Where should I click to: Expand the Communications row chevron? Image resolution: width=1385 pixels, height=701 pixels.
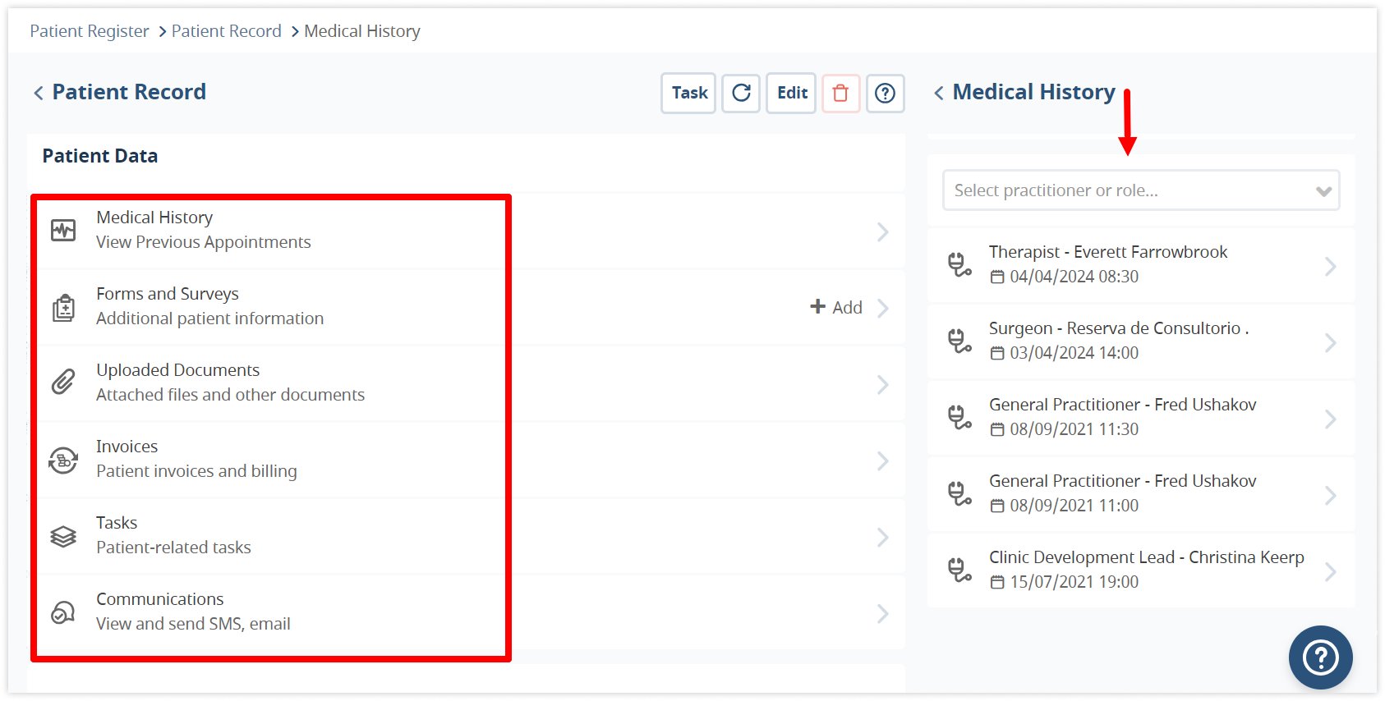[883, 614]
